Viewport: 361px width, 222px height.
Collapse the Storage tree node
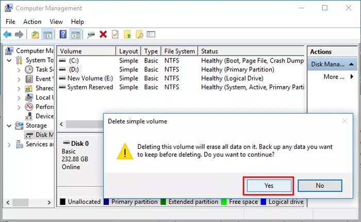[9, 126]
